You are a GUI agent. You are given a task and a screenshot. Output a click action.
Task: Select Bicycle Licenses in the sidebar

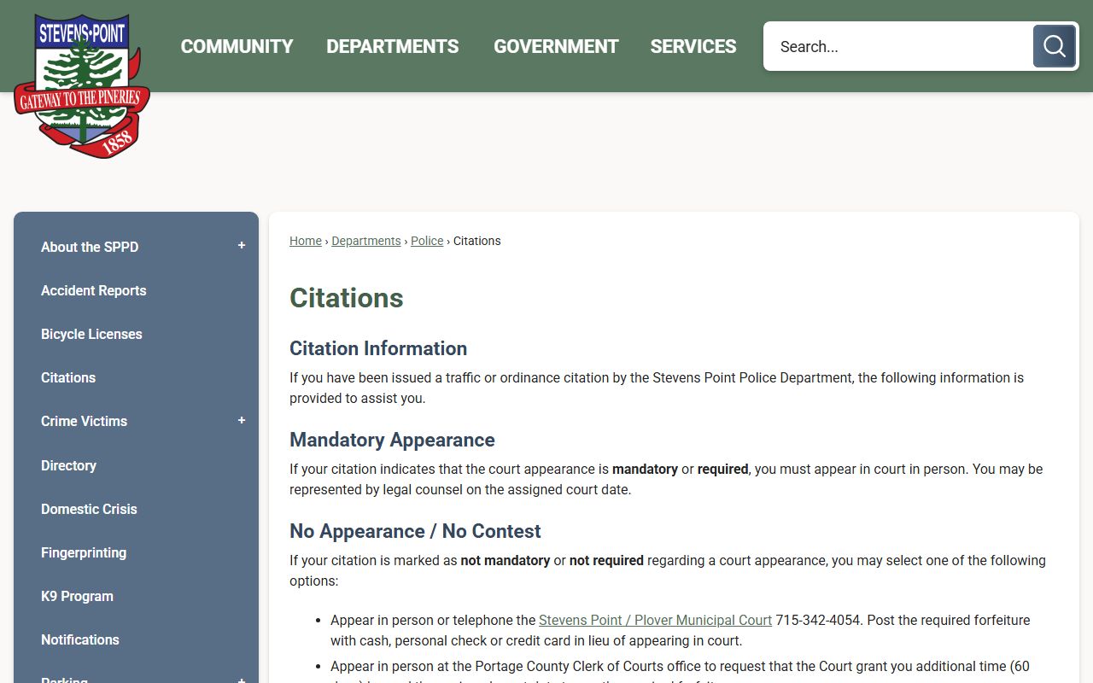[91, 334]
